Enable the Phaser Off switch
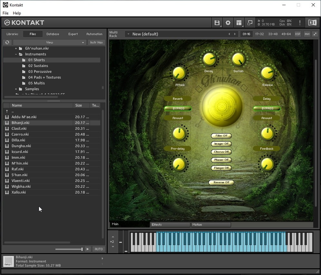 (x=221, y=160)
